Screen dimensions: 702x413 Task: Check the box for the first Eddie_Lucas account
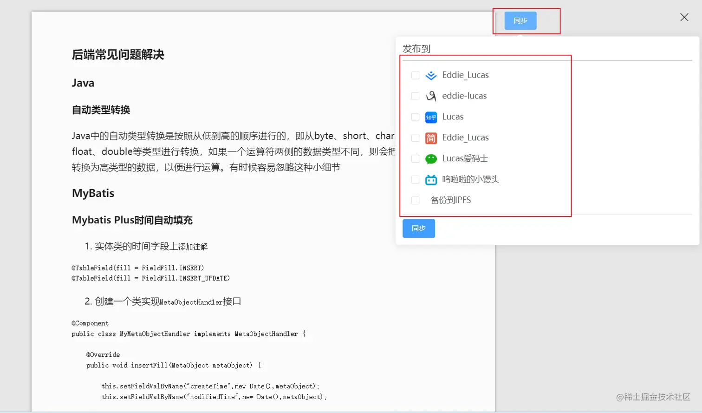(x=416, y=75)
